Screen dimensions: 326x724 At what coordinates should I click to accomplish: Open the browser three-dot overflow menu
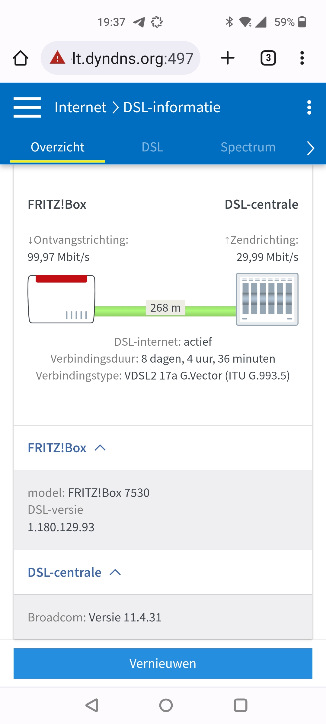point(302,58)
